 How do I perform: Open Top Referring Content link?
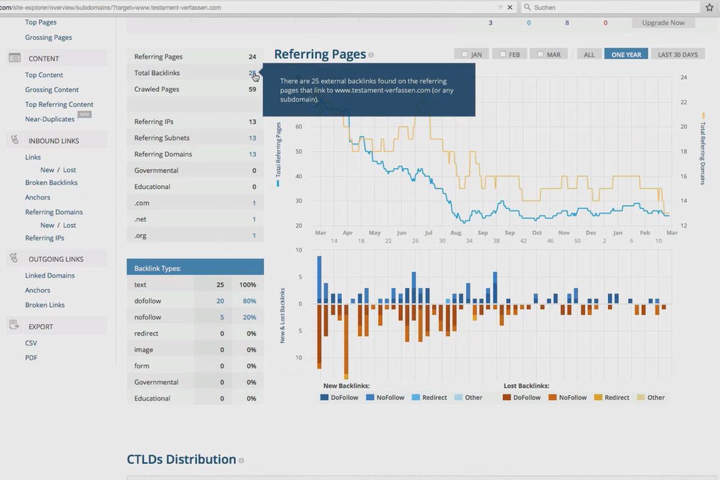pyautogui.click(x=59, y=104)
